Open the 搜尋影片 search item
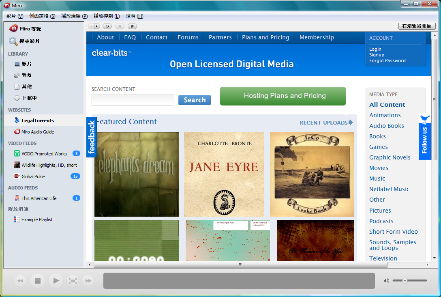Image resolution: width=441 pixels, height=297 pixels. coord(24,41)
